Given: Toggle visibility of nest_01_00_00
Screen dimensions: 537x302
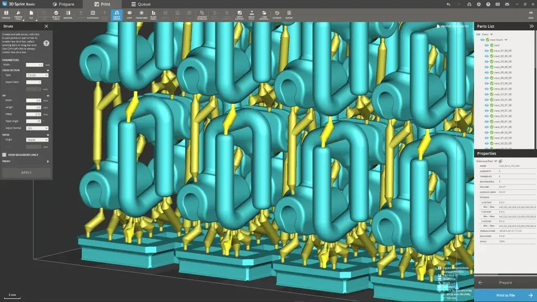Looking at the screenshot, I should [486, 50].
